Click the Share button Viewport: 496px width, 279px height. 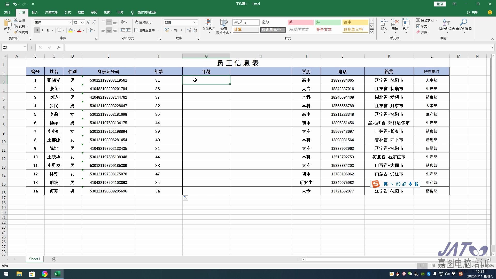point(472,12)
